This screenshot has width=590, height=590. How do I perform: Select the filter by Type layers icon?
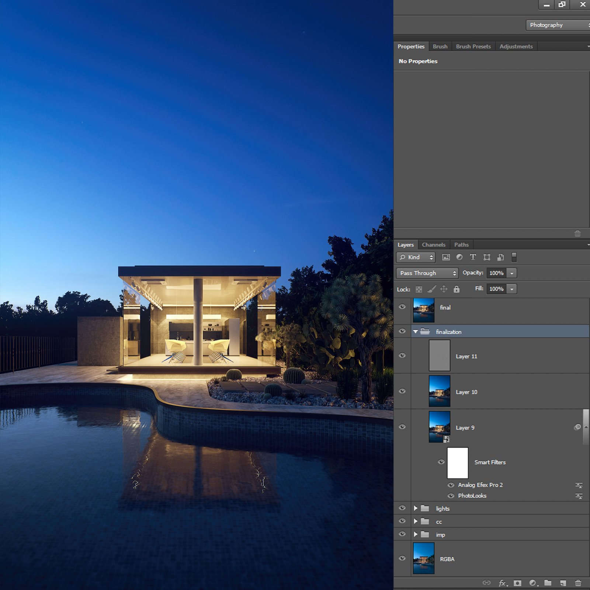point(473,257)
